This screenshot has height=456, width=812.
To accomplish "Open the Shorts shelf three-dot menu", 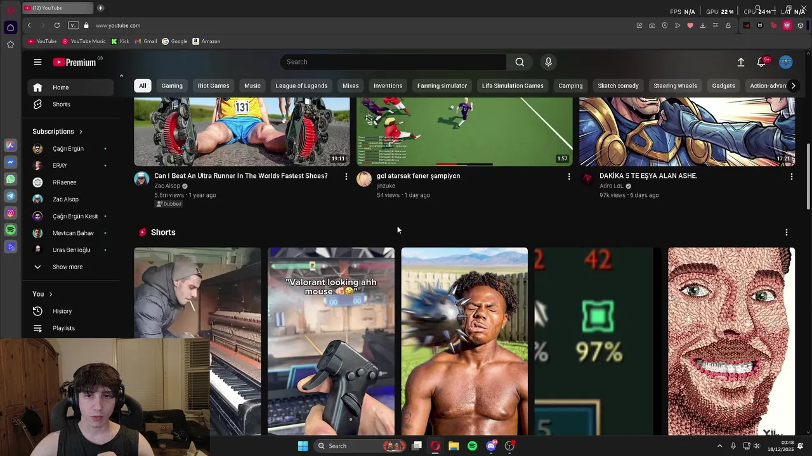I will pyautogui.click(x=787, y=232).
